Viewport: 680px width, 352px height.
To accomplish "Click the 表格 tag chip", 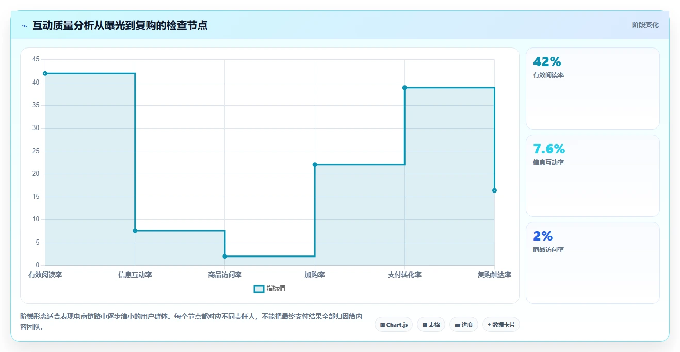I will (x=431, y=325).
